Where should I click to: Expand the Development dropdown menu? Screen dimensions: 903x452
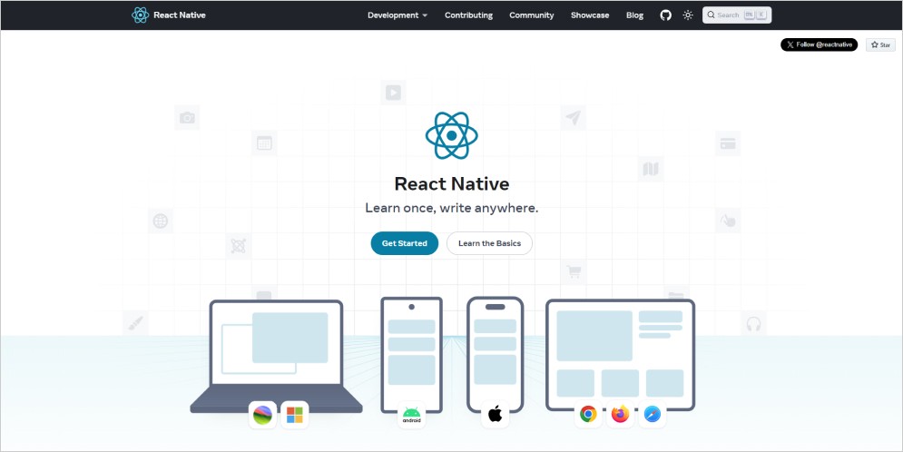(x=398, y=15)
